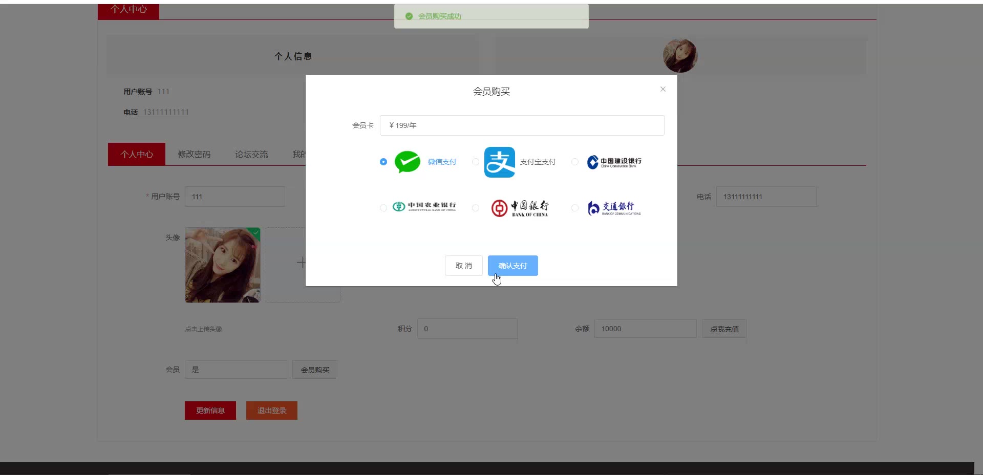Screen dimensions: 983x475
Task: Click the 会员 status field showing 是
Action: (236, 370)
